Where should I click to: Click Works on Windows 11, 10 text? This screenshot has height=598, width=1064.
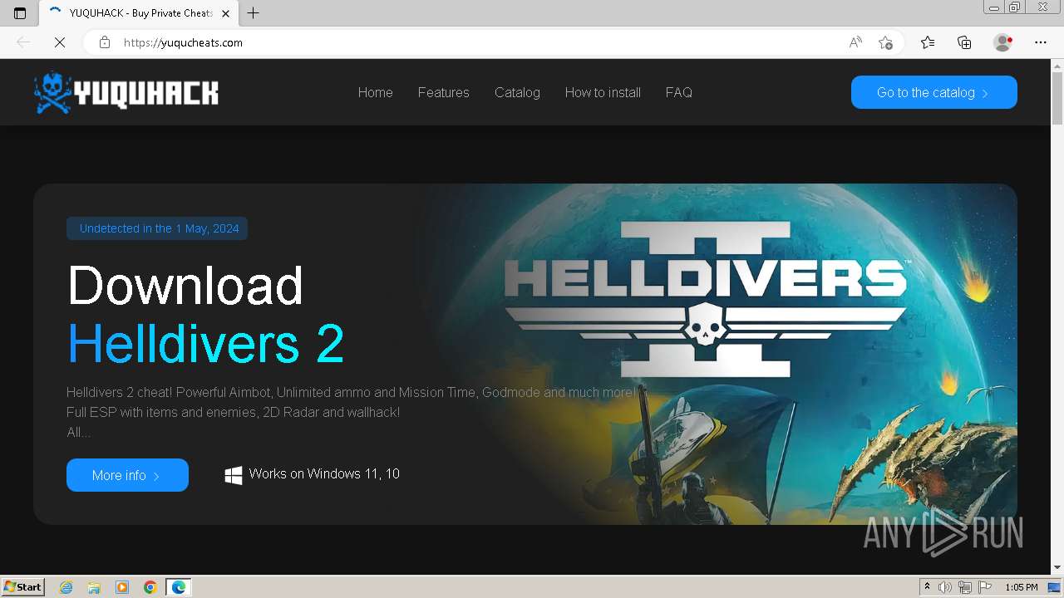click(324, 473)
